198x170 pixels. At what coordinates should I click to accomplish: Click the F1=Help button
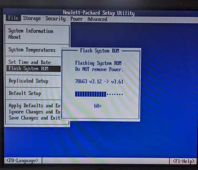(183, 161)
